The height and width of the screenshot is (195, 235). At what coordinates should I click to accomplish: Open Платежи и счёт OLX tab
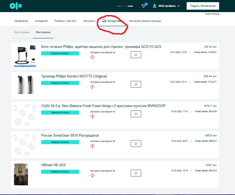(x=65, y=21)
